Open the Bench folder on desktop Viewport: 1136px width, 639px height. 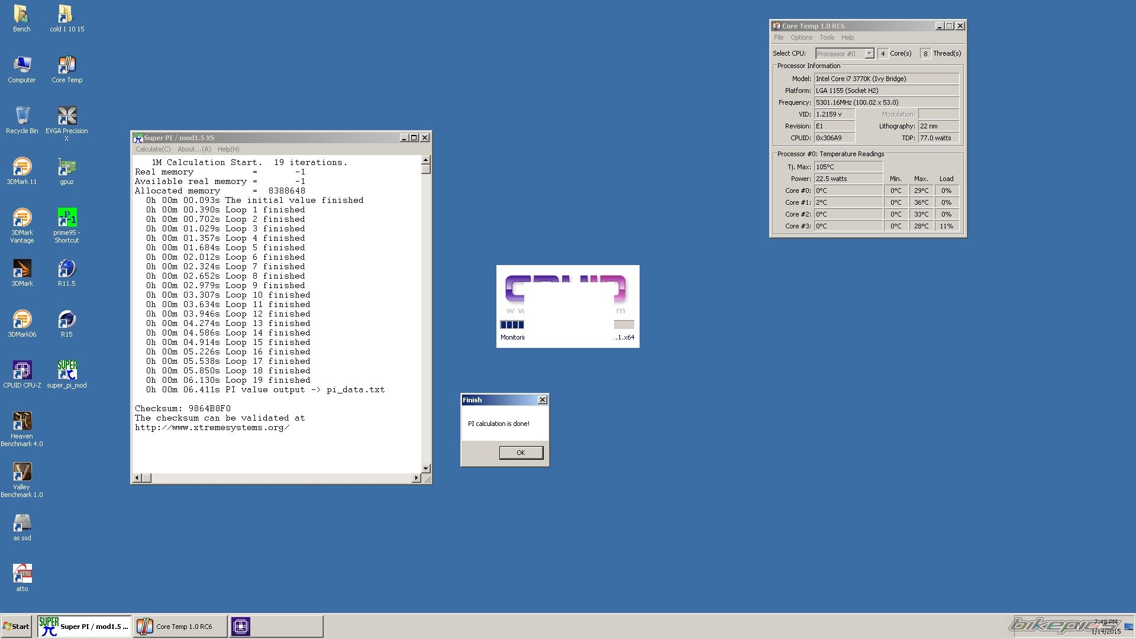point(21,18)
